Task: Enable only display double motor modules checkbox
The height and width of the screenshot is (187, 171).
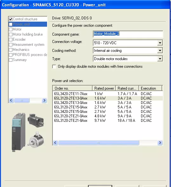Action: [x=54, y=66]
